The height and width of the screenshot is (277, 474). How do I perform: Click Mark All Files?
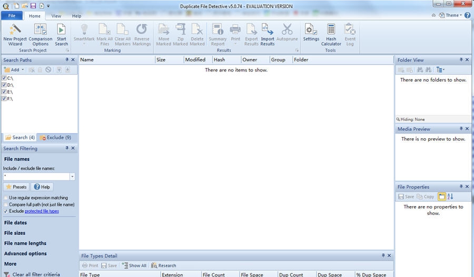105,35
